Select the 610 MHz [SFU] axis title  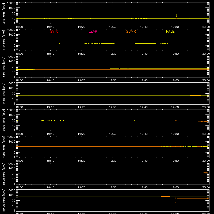[3, 67]
